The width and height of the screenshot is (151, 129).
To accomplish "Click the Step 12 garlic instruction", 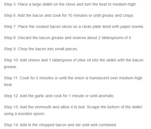I will point(59,96).
